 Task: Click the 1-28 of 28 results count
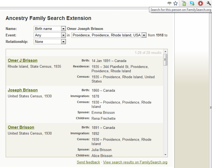[148, 53]
